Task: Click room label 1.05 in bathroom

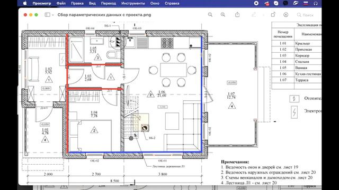Action: [93, 48]
